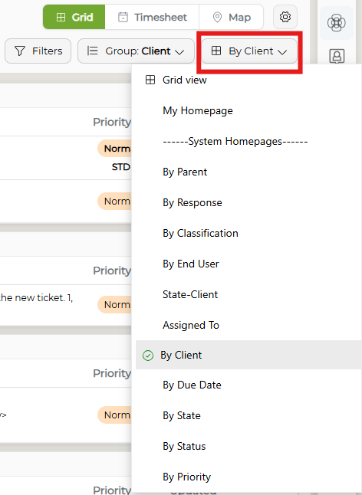Image resolution: width=362 pixels, height=495 pixels.
Task: Collapse the By Client view dropdown
Action: pos(249,51)
